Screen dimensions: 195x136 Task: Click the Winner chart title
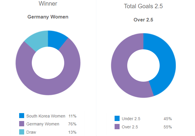[48, 4]
